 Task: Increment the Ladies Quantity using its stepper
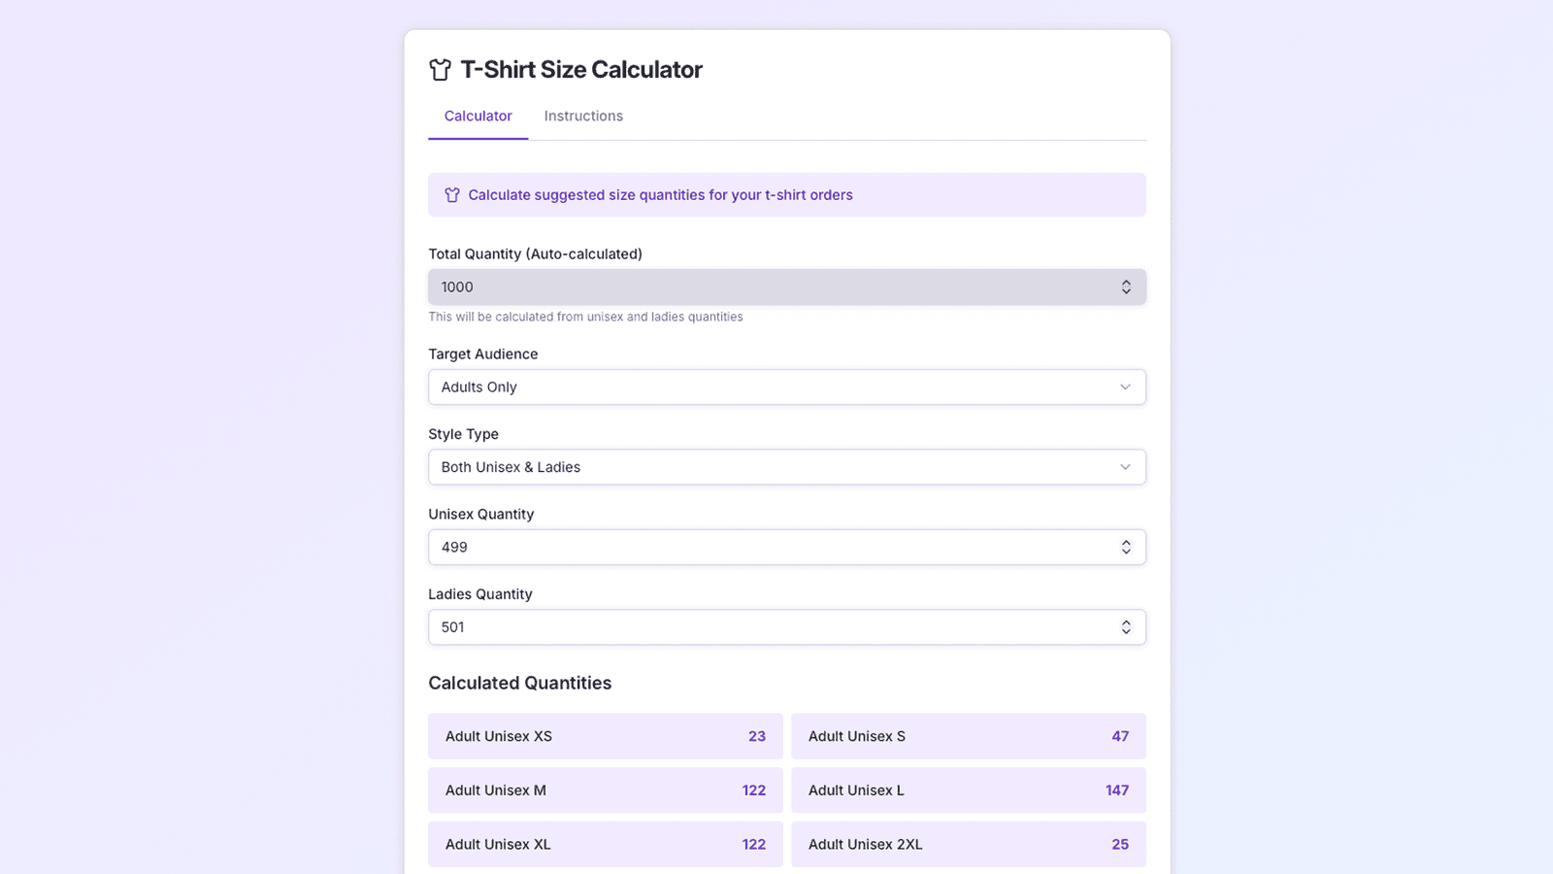[x=1126, y=622]
